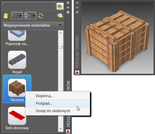
Task: Click the asset list scroll up arrow
Action: pyautogui.click(x=61, y=33)
